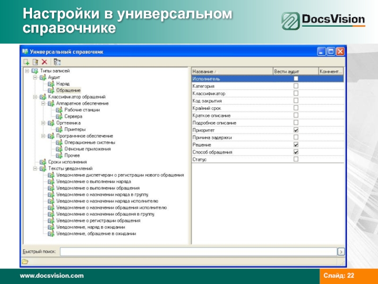
Task: Click the add new record toolbar icon
Action: [x=26, y=62]
